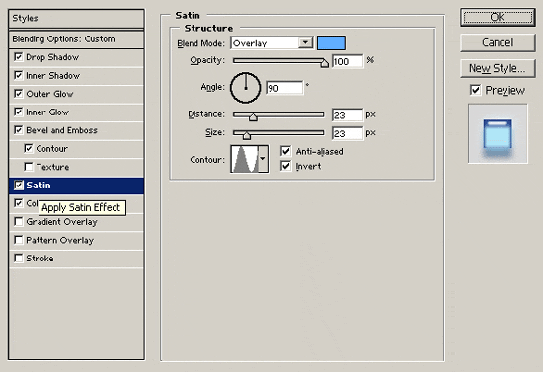Screen dimensions: 543x372
Task: Select the Pattern Overlay settings row
Action: coord(76,240)
